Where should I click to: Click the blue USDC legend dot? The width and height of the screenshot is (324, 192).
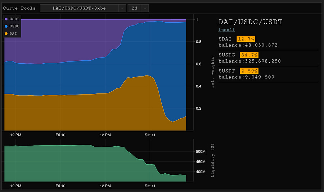(x=6, y=26)
